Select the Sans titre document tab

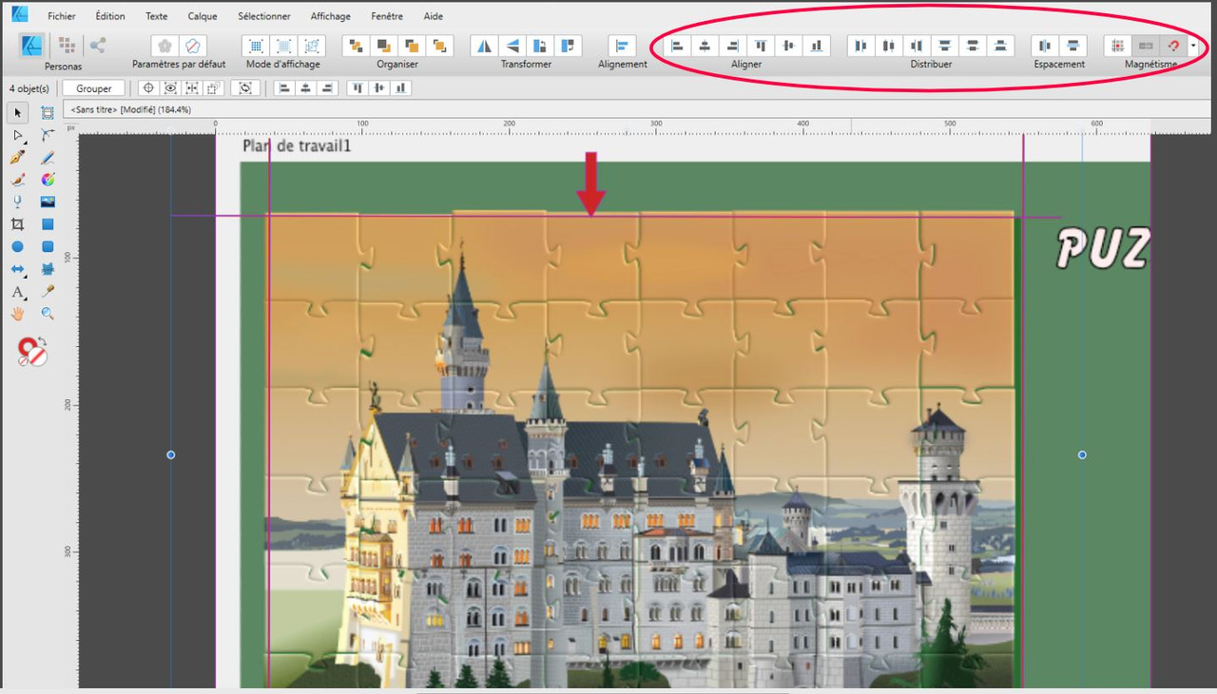coord(131,110)
